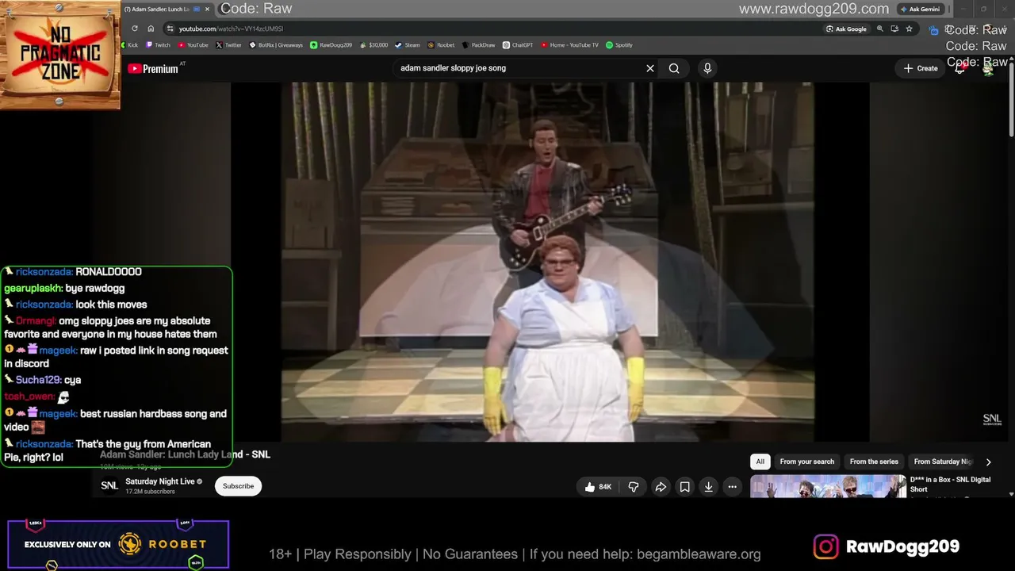This screenshot has height=571, width=1015.
Task: Reload the YouTube page
Action: coord(134,29)
